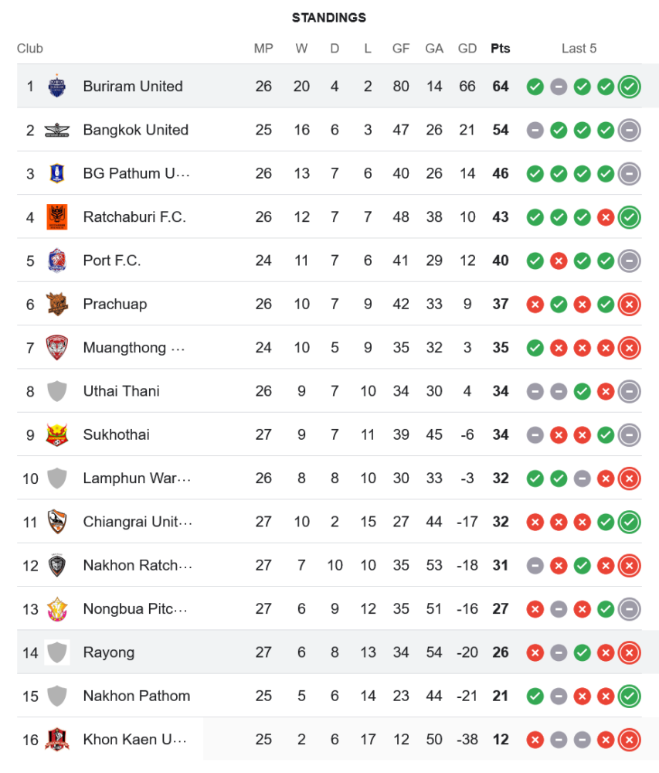Click the Sukhothai club logo
Image resolution: width=659 pixels, height=773 pixels.
57,434
